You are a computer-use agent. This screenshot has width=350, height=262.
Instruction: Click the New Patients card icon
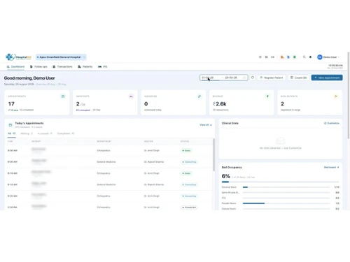click(x=336, y=96)
